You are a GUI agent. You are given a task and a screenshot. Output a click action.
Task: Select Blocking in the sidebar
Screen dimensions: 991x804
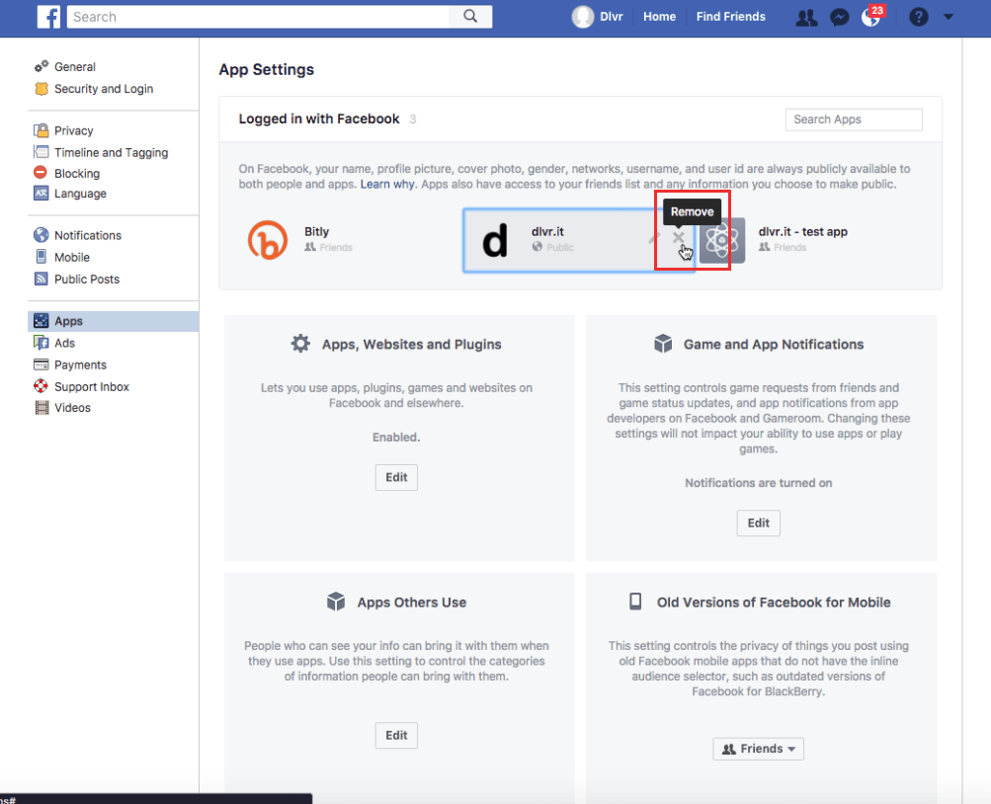[x=77, y=173]
